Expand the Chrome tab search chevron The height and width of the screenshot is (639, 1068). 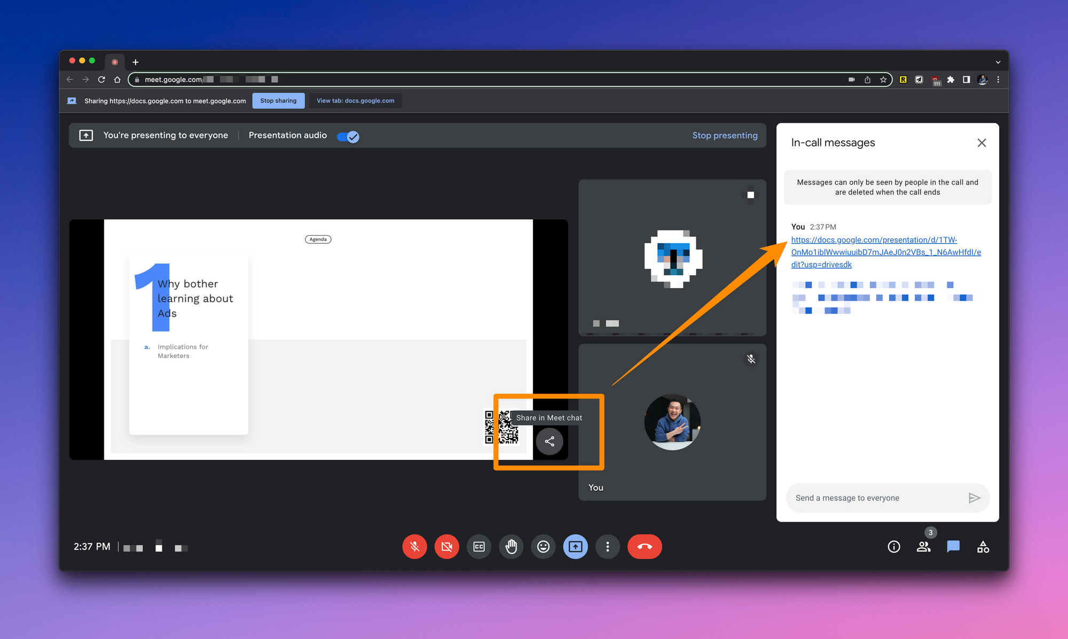click(998, 62)
